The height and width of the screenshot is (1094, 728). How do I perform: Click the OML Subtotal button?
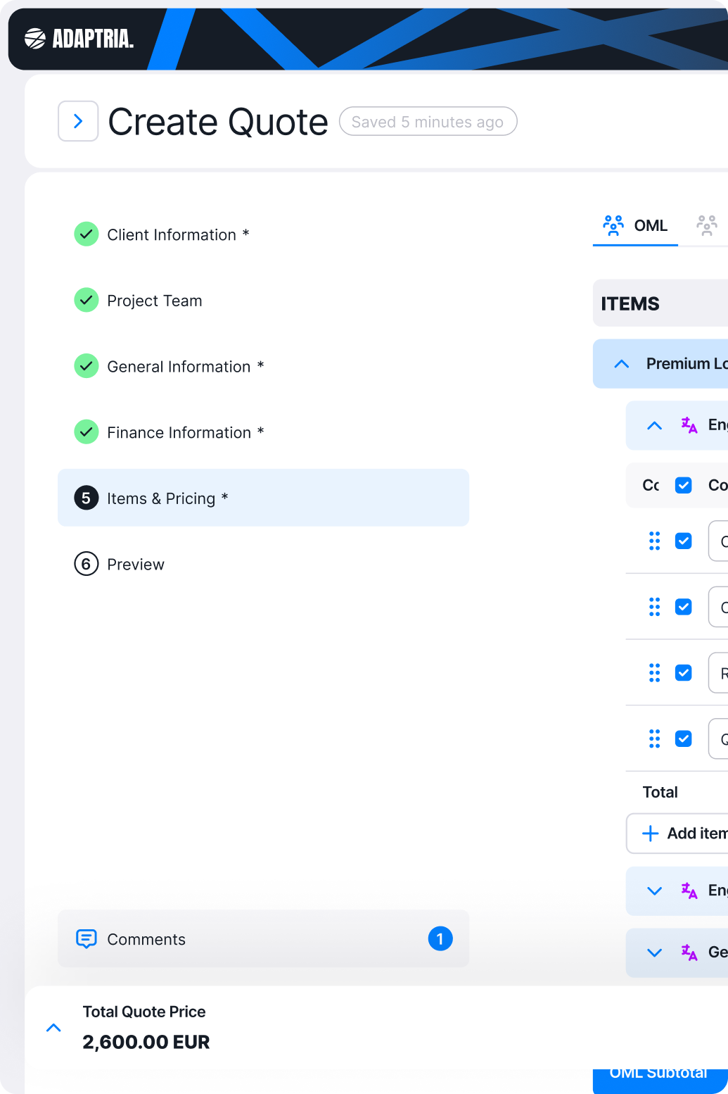[x=660, y=1081]
